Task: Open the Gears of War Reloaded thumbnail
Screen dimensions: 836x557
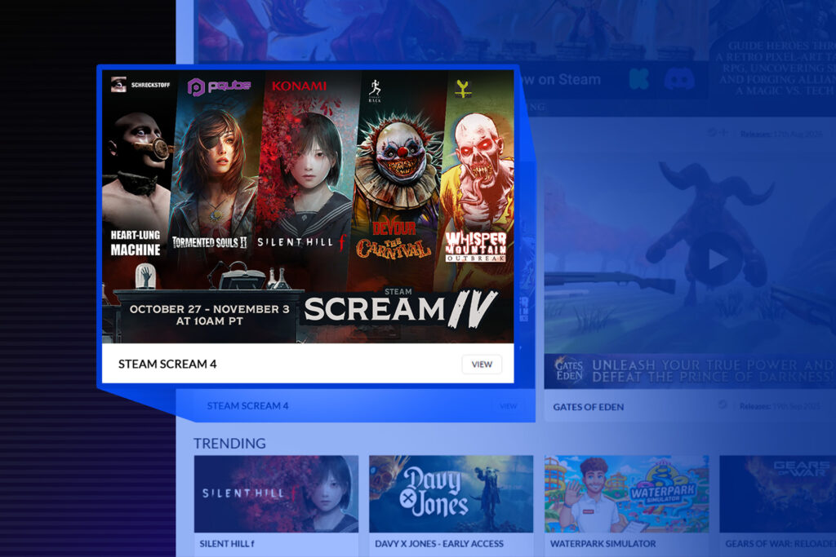Action: tap(777, 493)
